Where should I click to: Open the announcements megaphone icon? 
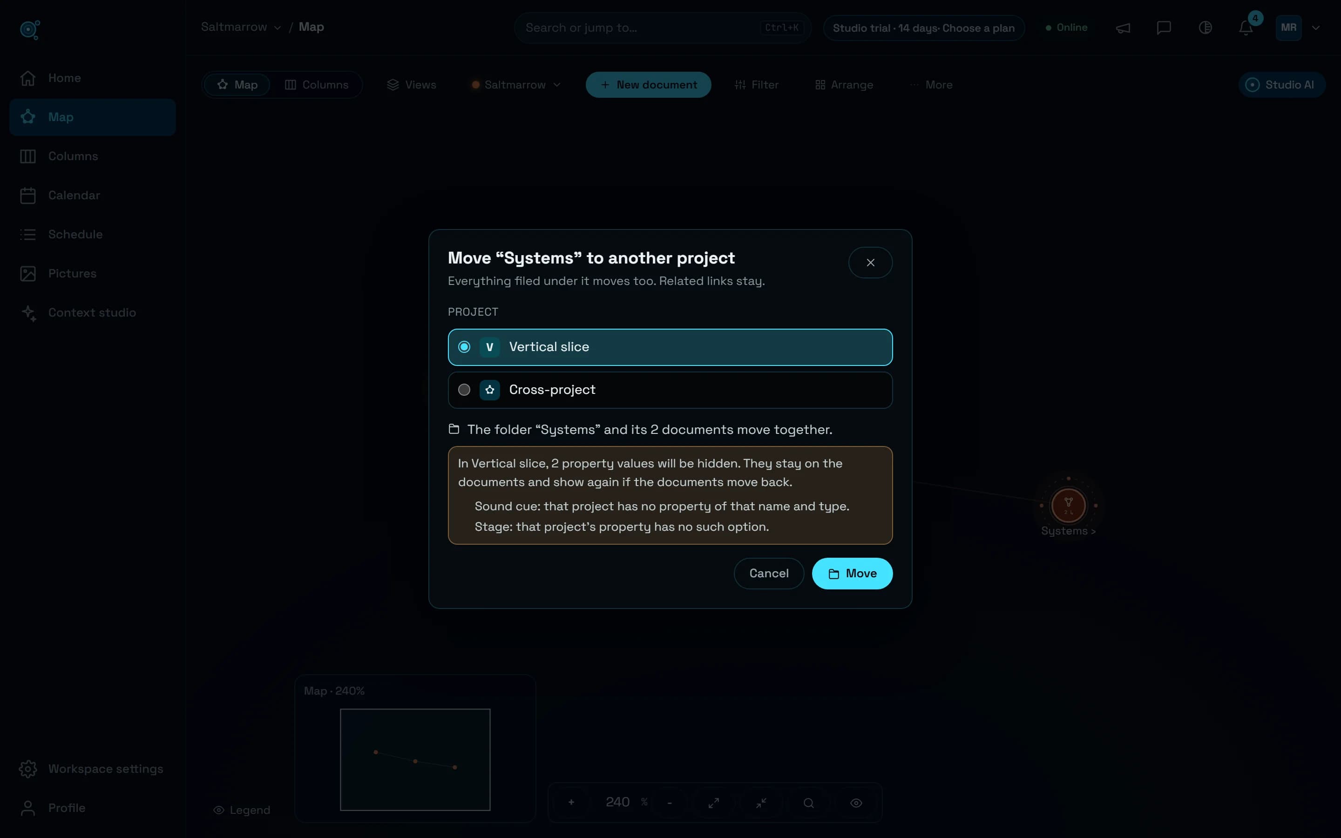[1123, 28]
